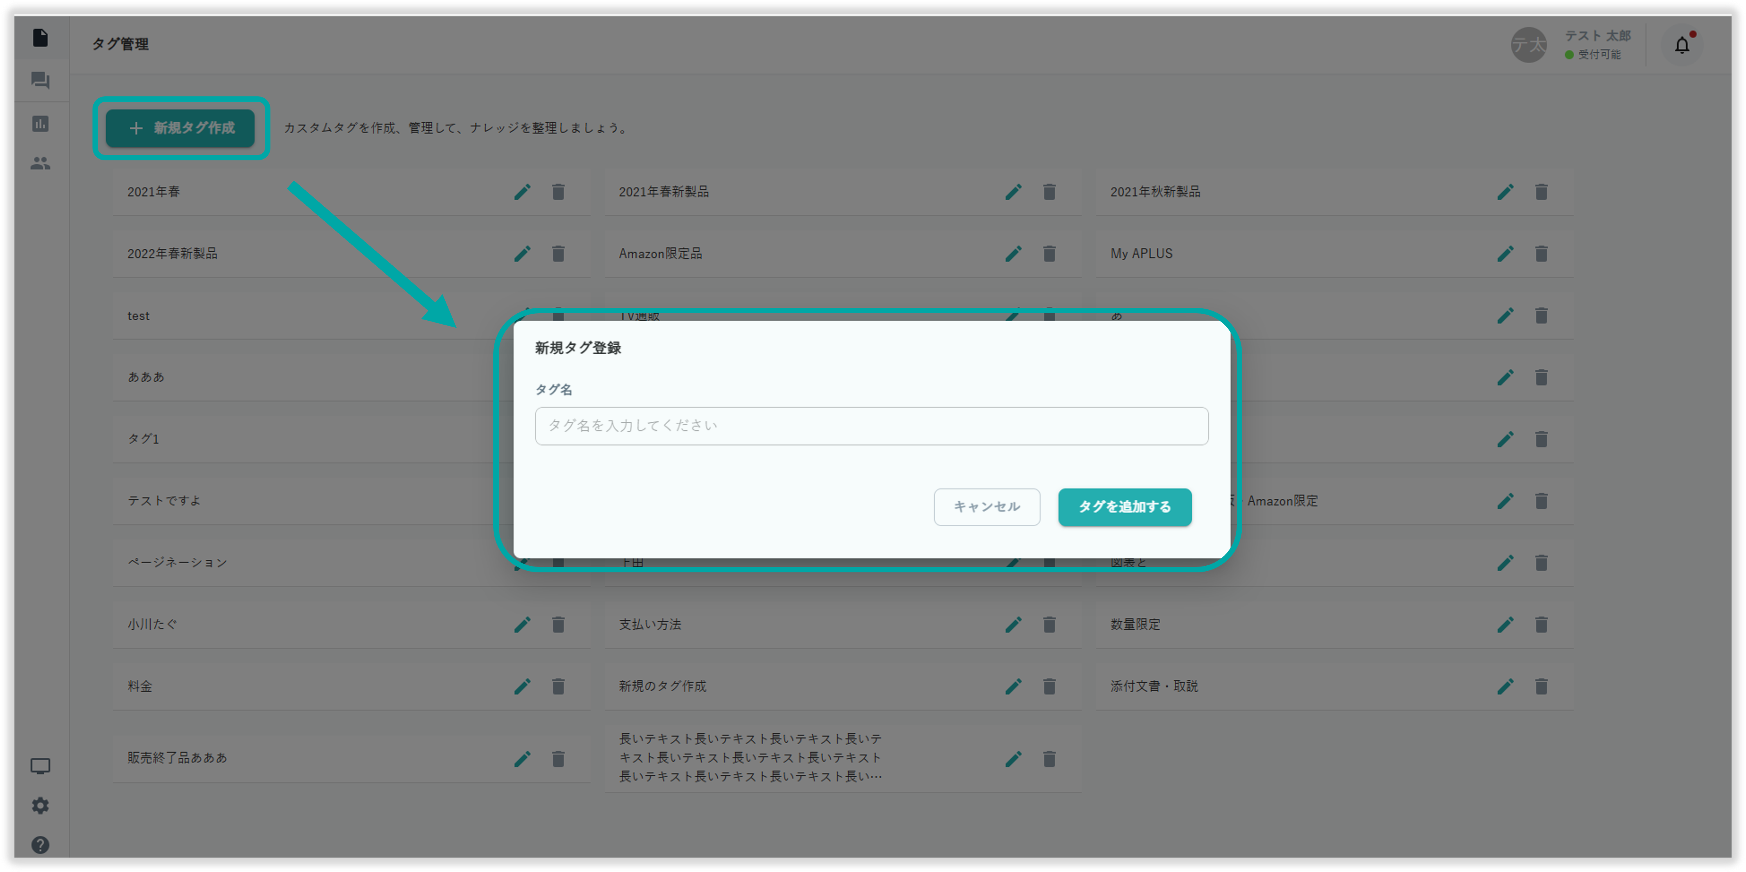Viewport: 1746px width, 872px height.
Task: Open the notification bell icon
Action: [x=1682, y=45]
